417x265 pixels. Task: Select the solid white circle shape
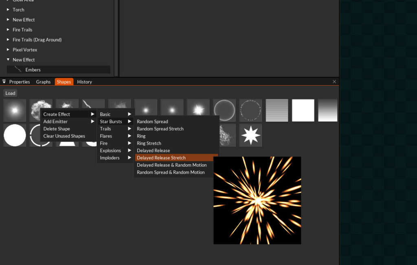click(15, 135)
